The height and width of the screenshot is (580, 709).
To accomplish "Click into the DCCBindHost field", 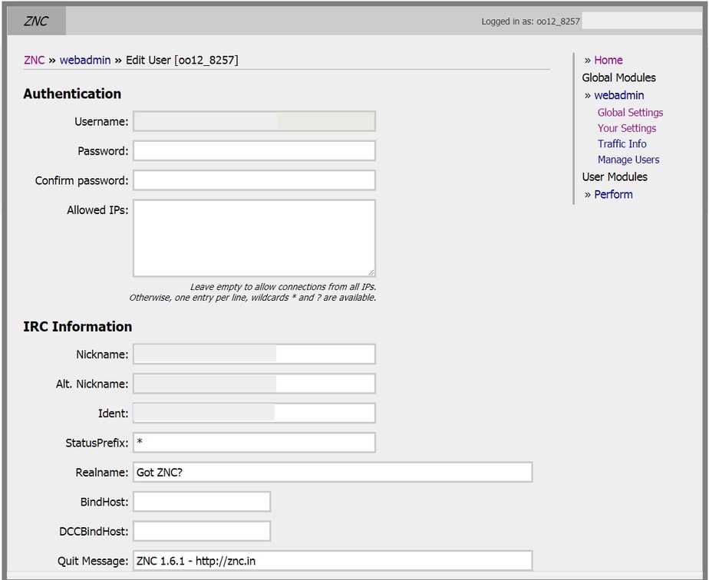I will 201,530.
